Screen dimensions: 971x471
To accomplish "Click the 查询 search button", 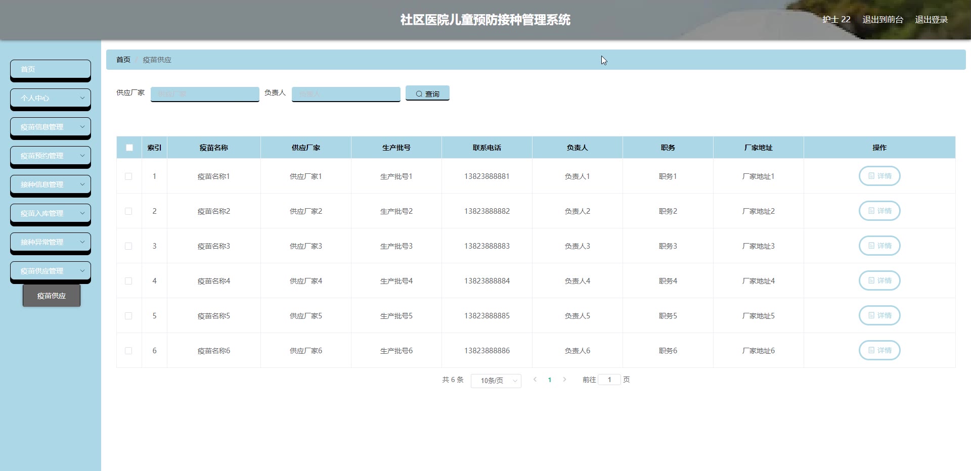I will click(x=427, y=93).
